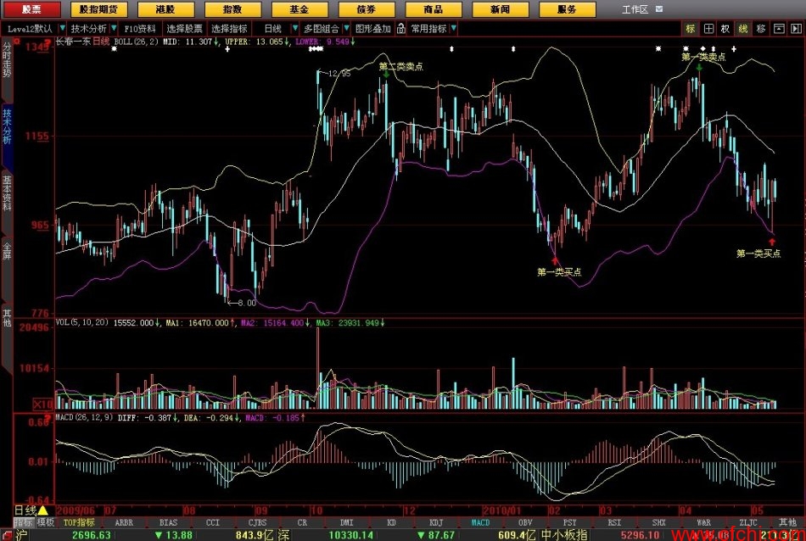
Task: Open the 指数 tab
Action: (x=232, y=9)
